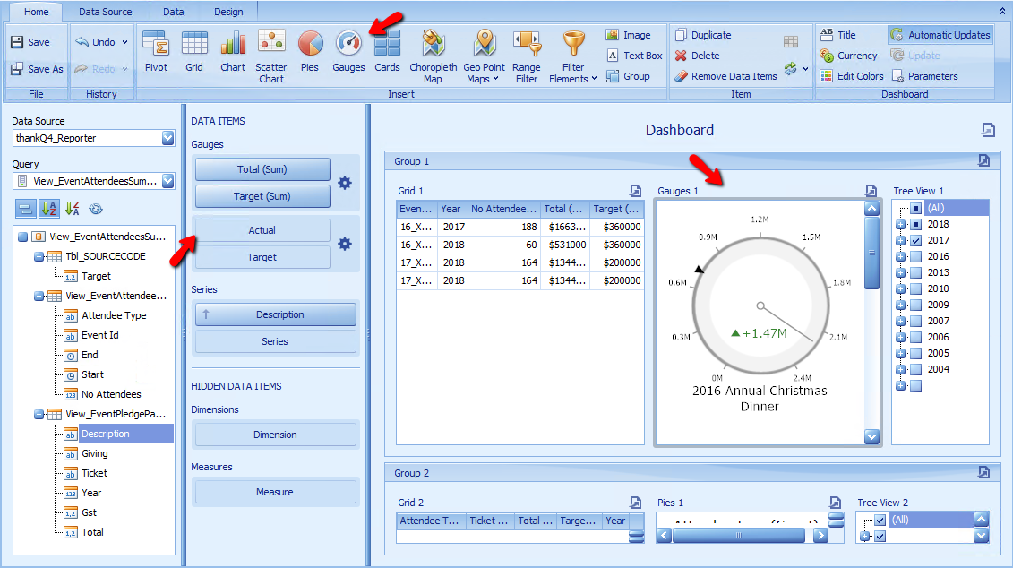Select the Description field in tree
Image resolution: width=1013 pixels, height=568 pixels.
(106, 434)
